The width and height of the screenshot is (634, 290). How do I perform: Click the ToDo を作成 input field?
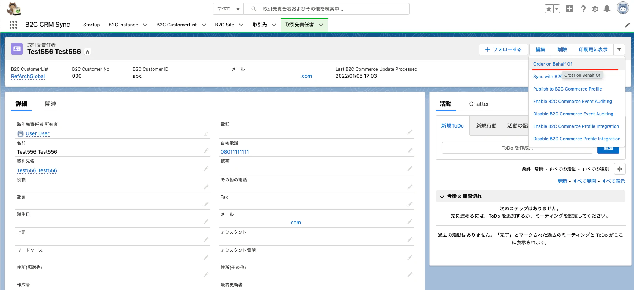(517, 148)
